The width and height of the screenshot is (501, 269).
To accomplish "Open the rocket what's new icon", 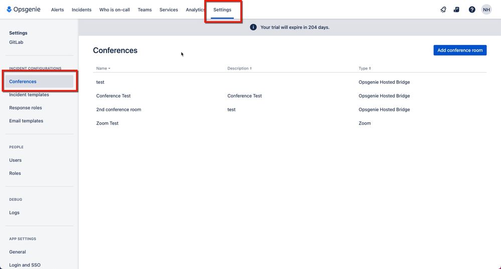I will (x=443, y=10).
